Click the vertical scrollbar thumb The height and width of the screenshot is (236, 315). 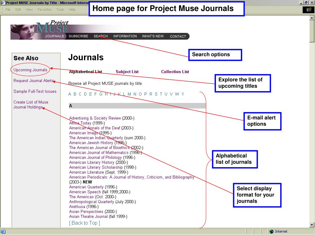click(312, 31)
